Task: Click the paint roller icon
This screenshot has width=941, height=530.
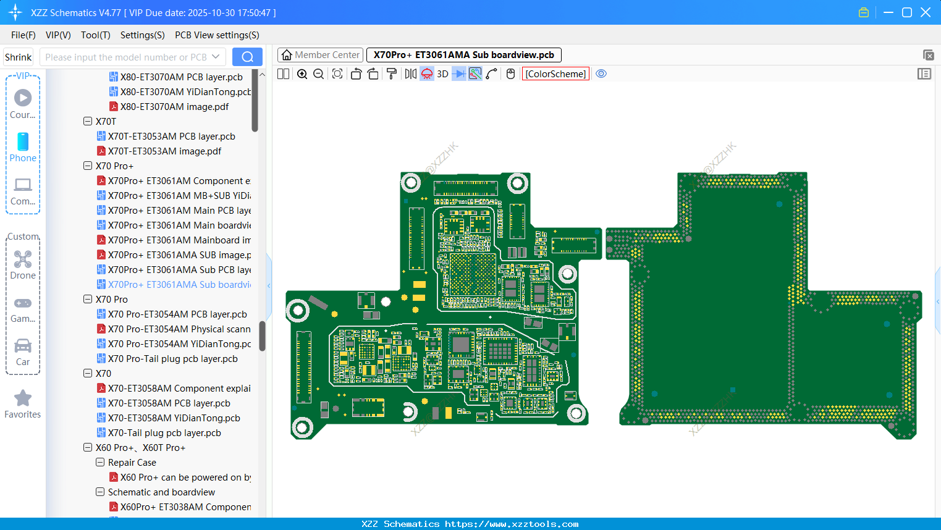Action: 391,74
